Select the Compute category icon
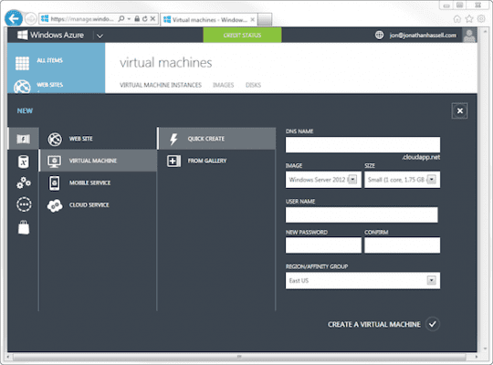This screenshot has width=493, height=365. (23, 139)
